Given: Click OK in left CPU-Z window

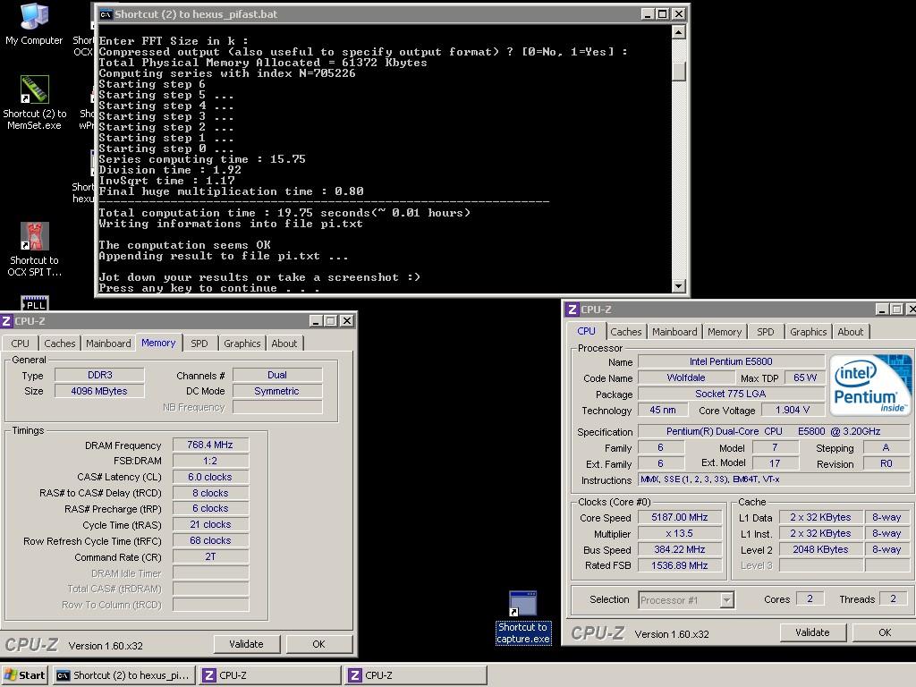Looking at the screenshot, I should (318, 644).
